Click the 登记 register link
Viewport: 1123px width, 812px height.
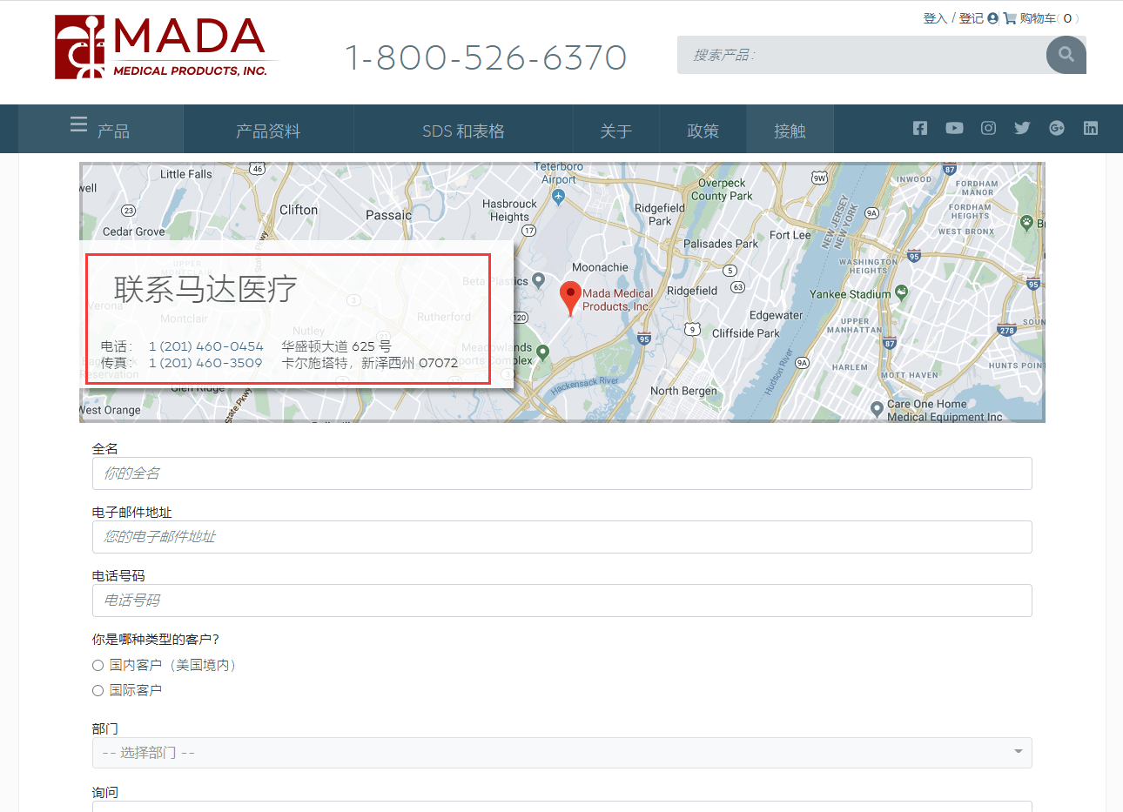pyautogui.click(x=971, y=18)
